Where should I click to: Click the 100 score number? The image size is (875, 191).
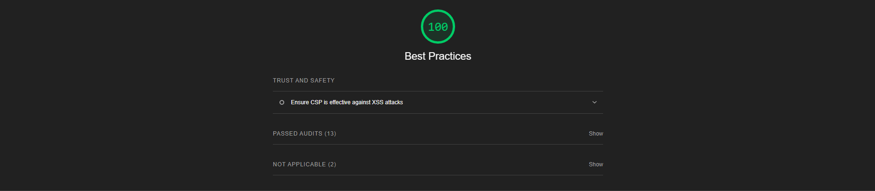click(437, 27)
